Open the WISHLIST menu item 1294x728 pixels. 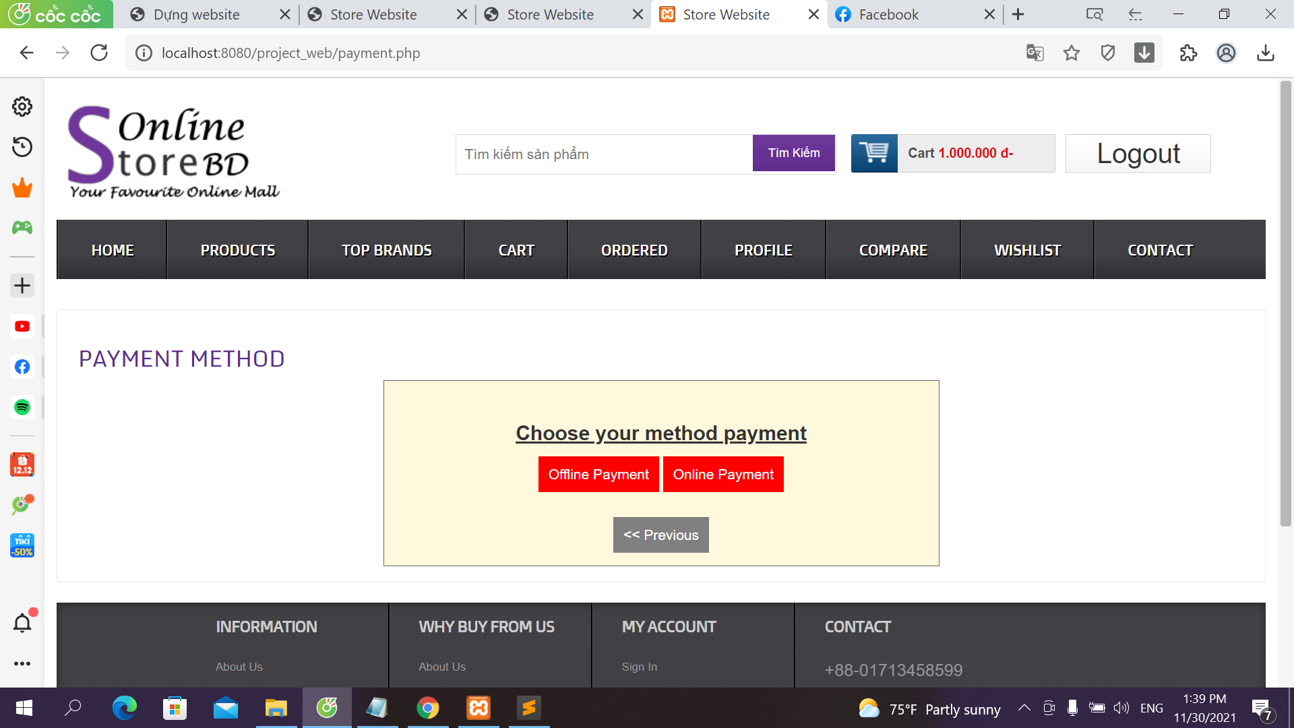point(1027,250)
